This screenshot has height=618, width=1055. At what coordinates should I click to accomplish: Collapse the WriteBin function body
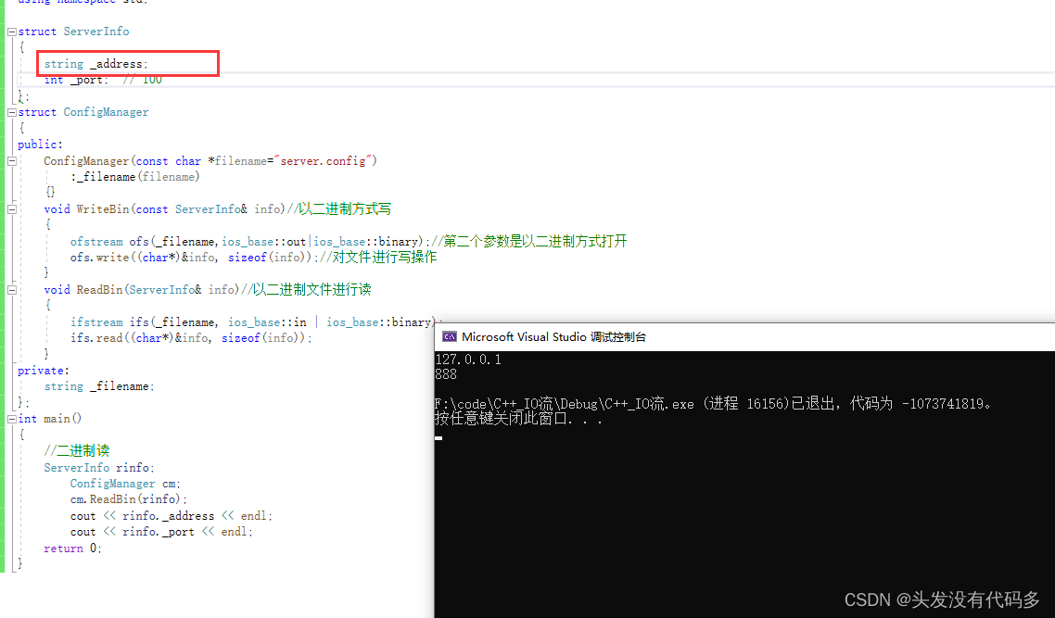(x=12, y=209)
